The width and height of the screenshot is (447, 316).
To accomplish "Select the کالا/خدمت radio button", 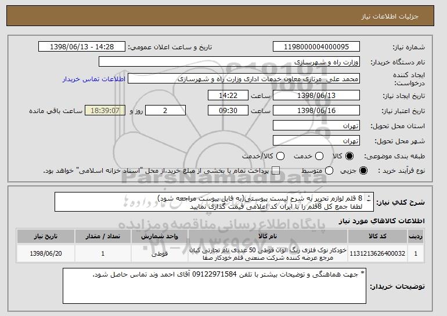I will [x=280, y=156].
